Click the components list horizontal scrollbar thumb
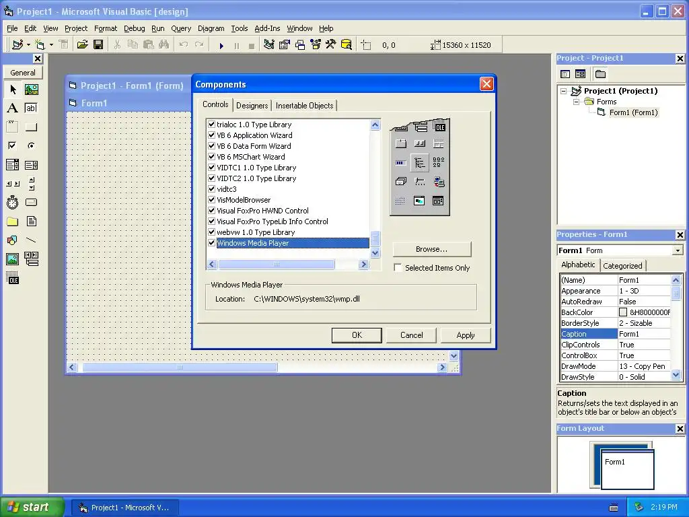Screen dimensions: 689x517 [x=277, y=264]
